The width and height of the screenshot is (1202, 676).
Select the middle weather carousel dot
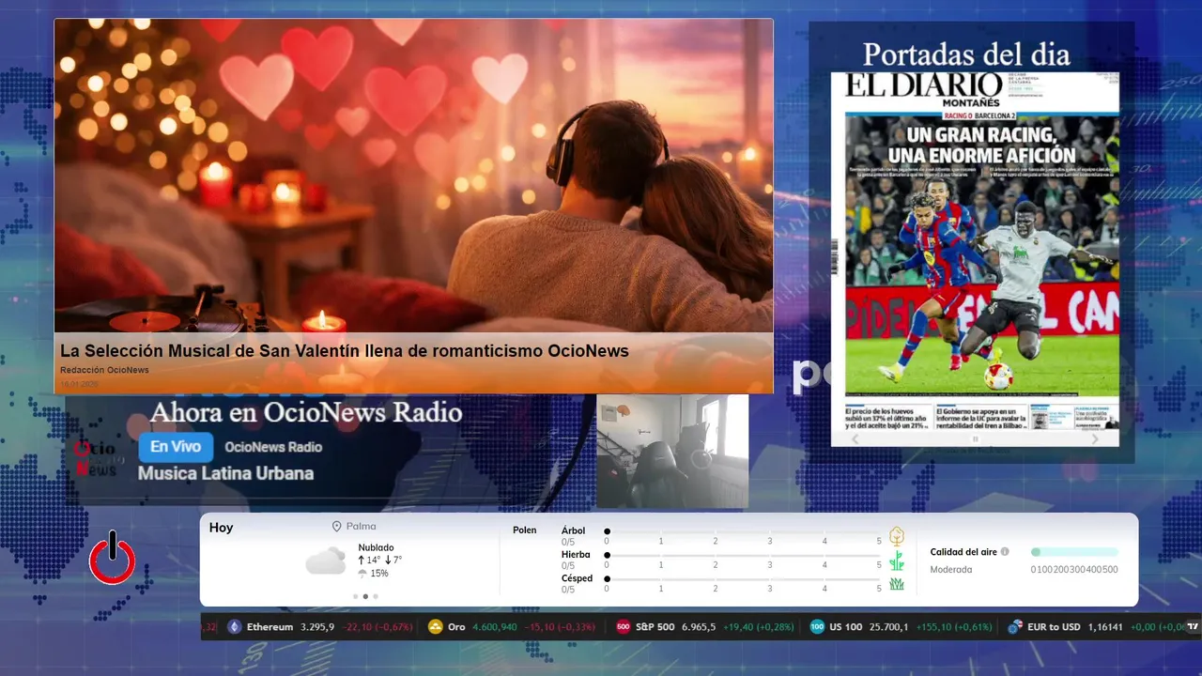(365, 596)
